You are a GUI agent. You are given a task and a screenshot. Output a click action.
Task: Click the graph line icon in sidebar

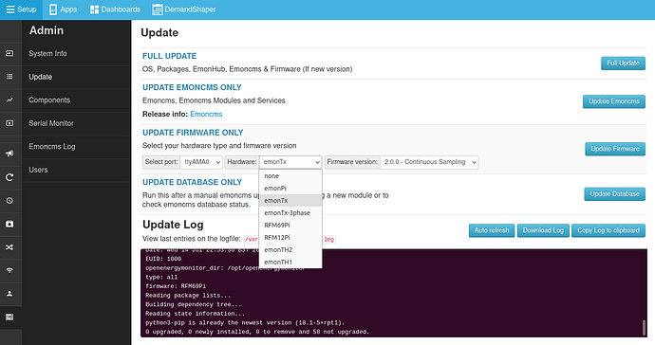[9, 100]
